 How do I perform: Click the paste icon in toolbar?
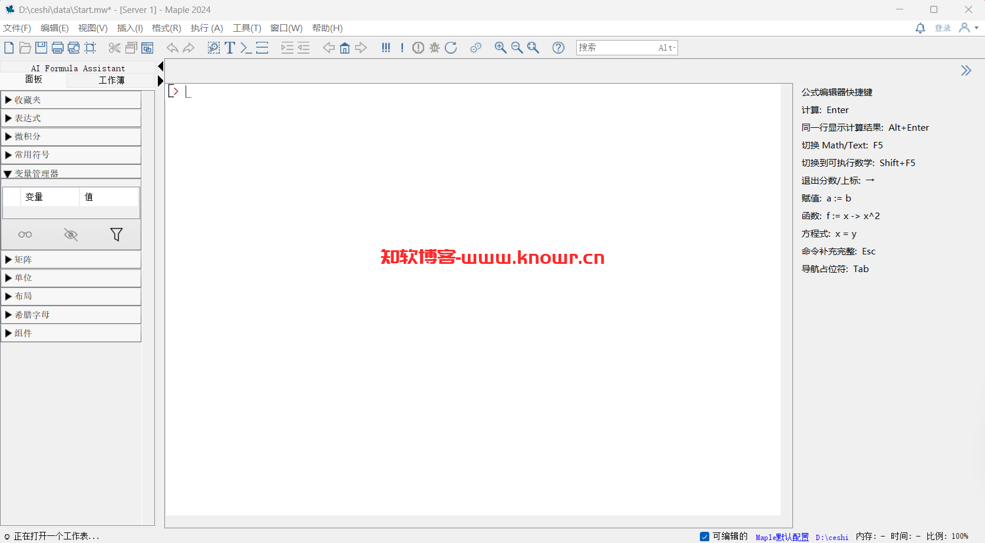147,48
